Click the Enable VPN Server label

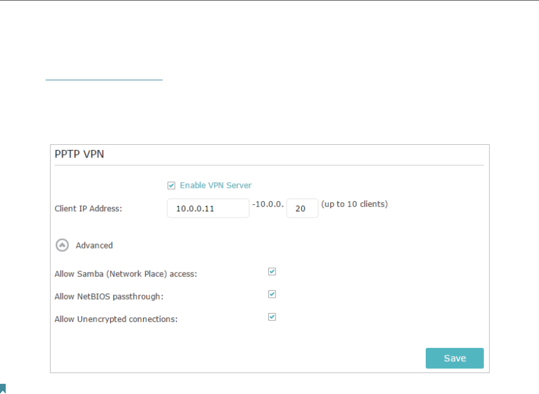(216, 185)
